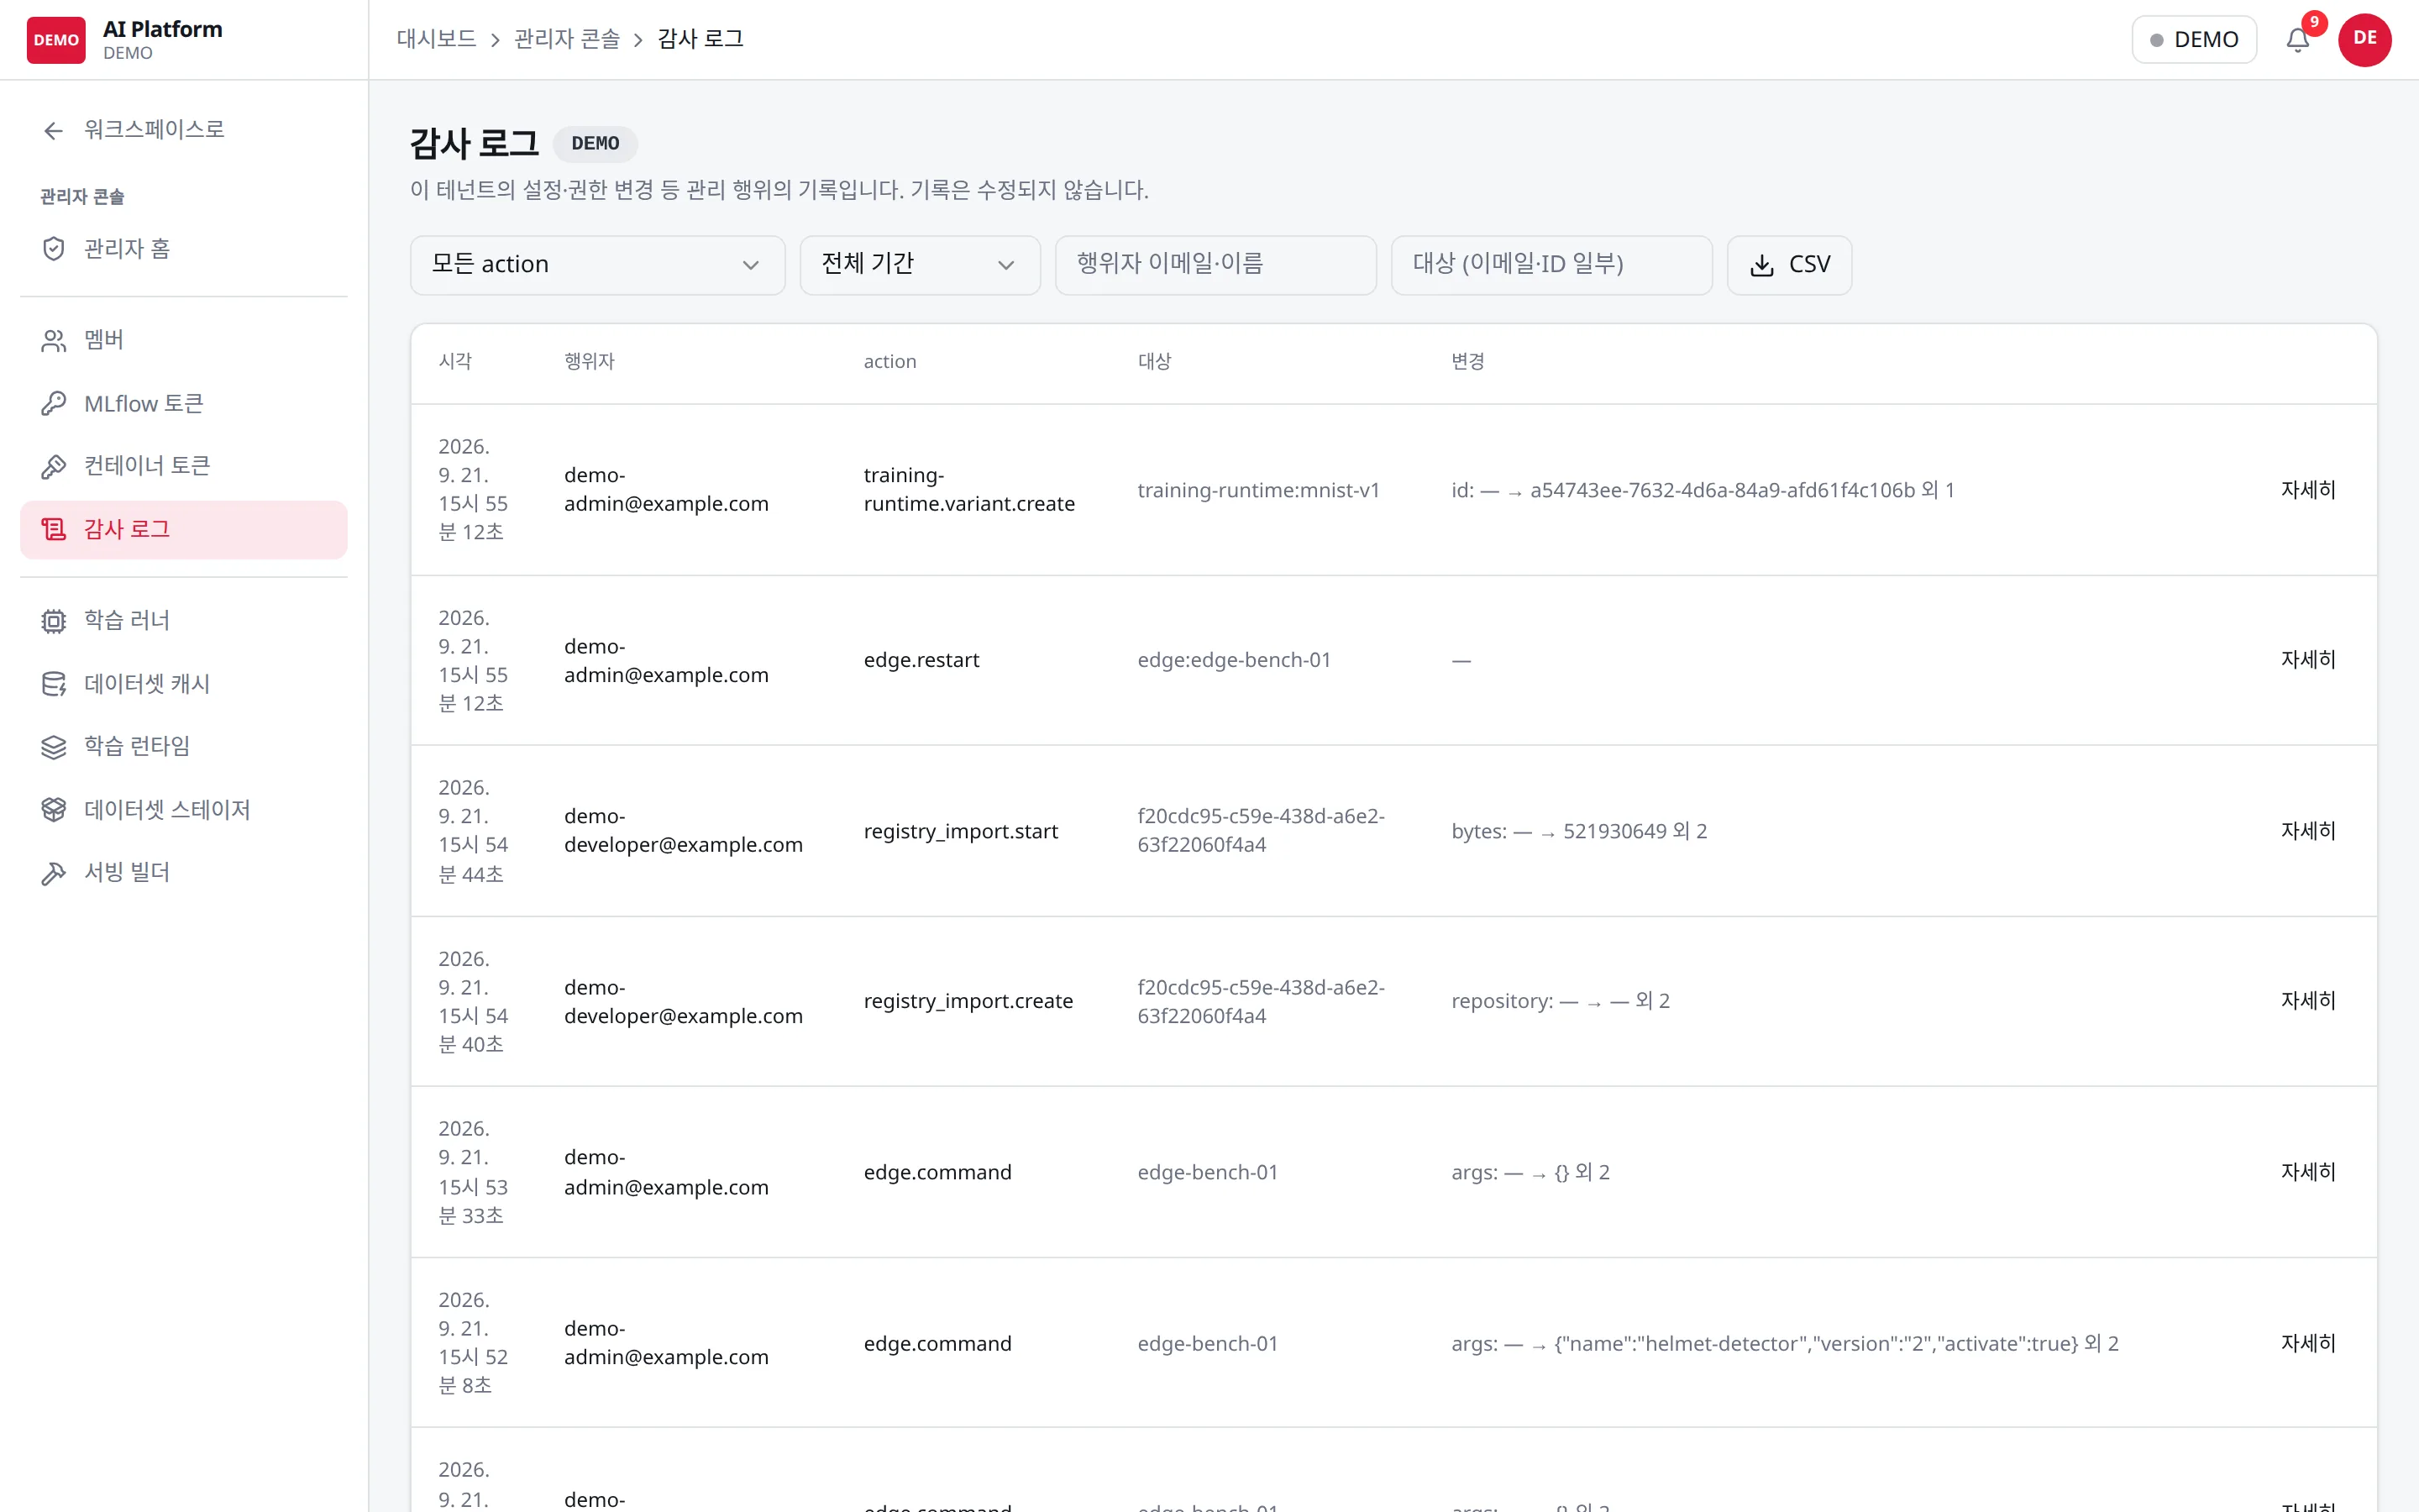
Task: Click 대시보드 in the breadcrumb
Action: pyautogui.click(x=436, y=39)
